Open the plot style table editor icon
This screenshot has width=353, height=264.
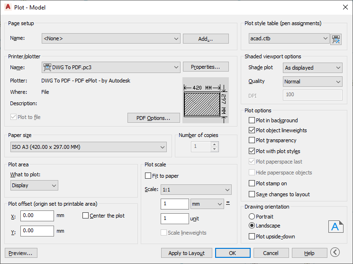pos(336,39)
